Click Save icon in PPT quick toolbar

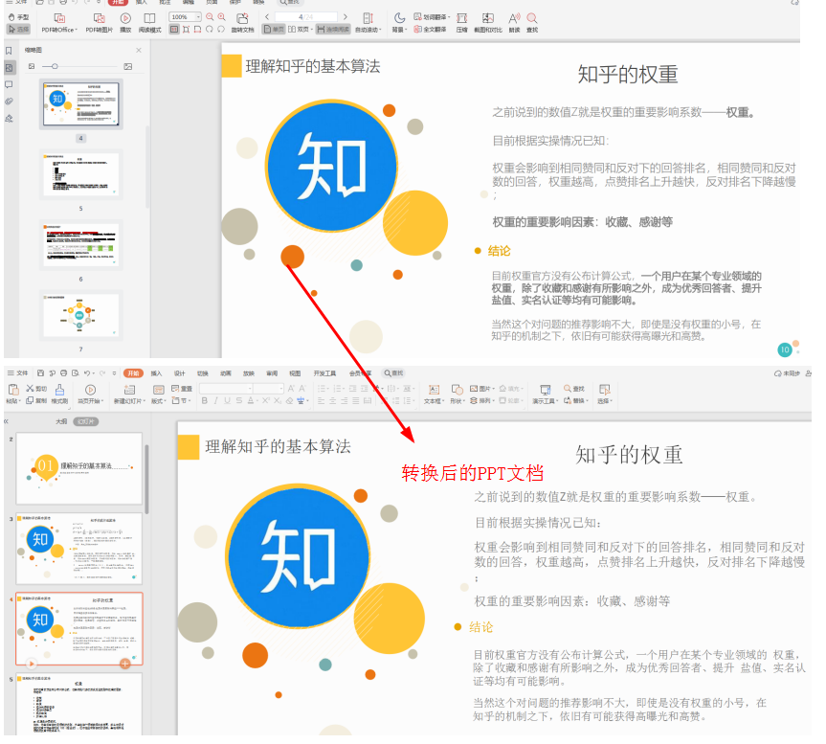click(x=40, y=373)
